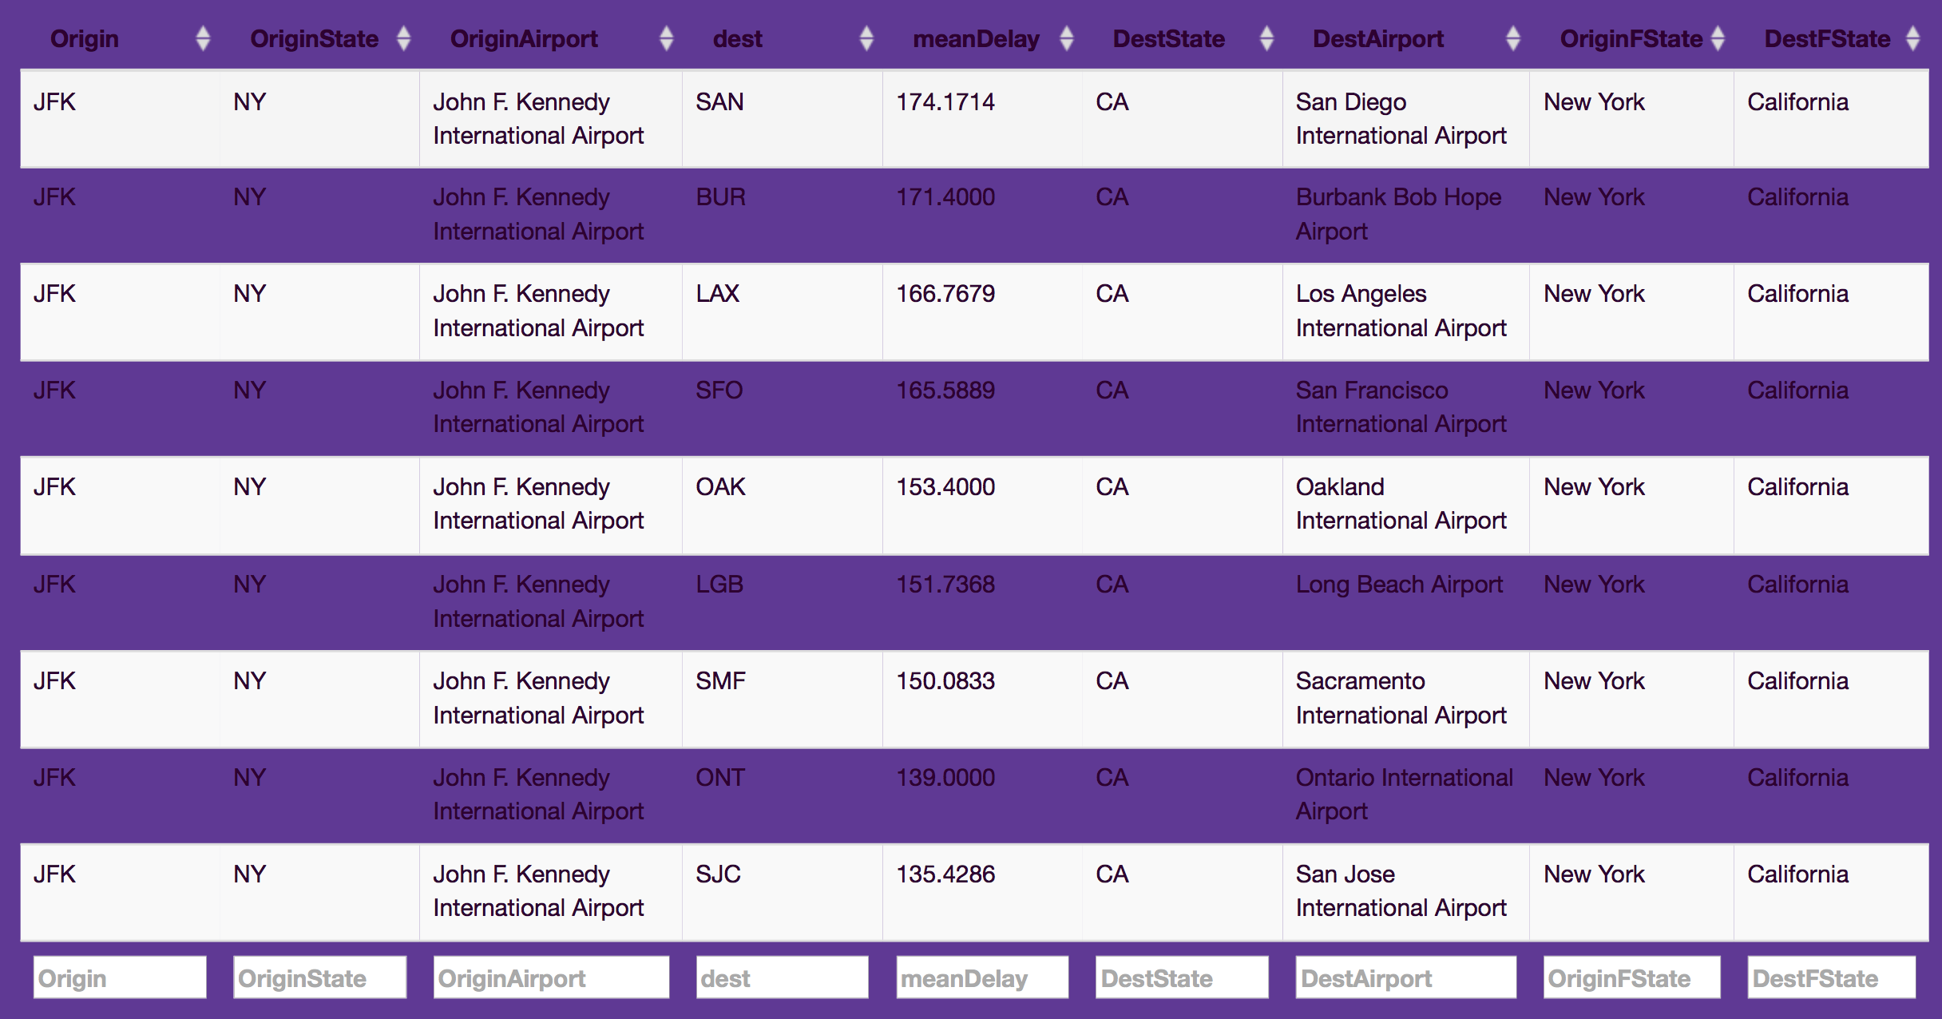
Task: Select the OAK destination cell
Action: pos(783,505)
